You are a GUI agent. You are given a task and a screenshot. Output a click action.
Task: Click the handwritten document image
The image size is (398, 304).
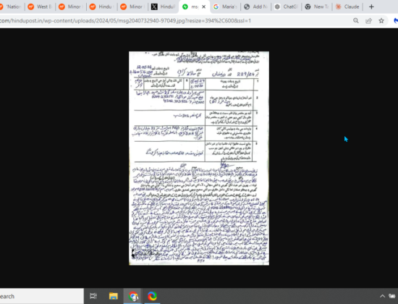(199, 159)
